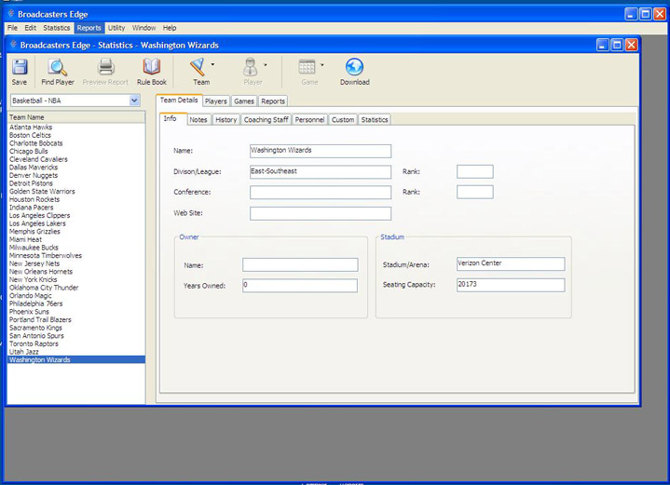Viewport: 670px width, 485px height.
Task: Click the Preview Report printer icon
Action: [x=105, y=67]
